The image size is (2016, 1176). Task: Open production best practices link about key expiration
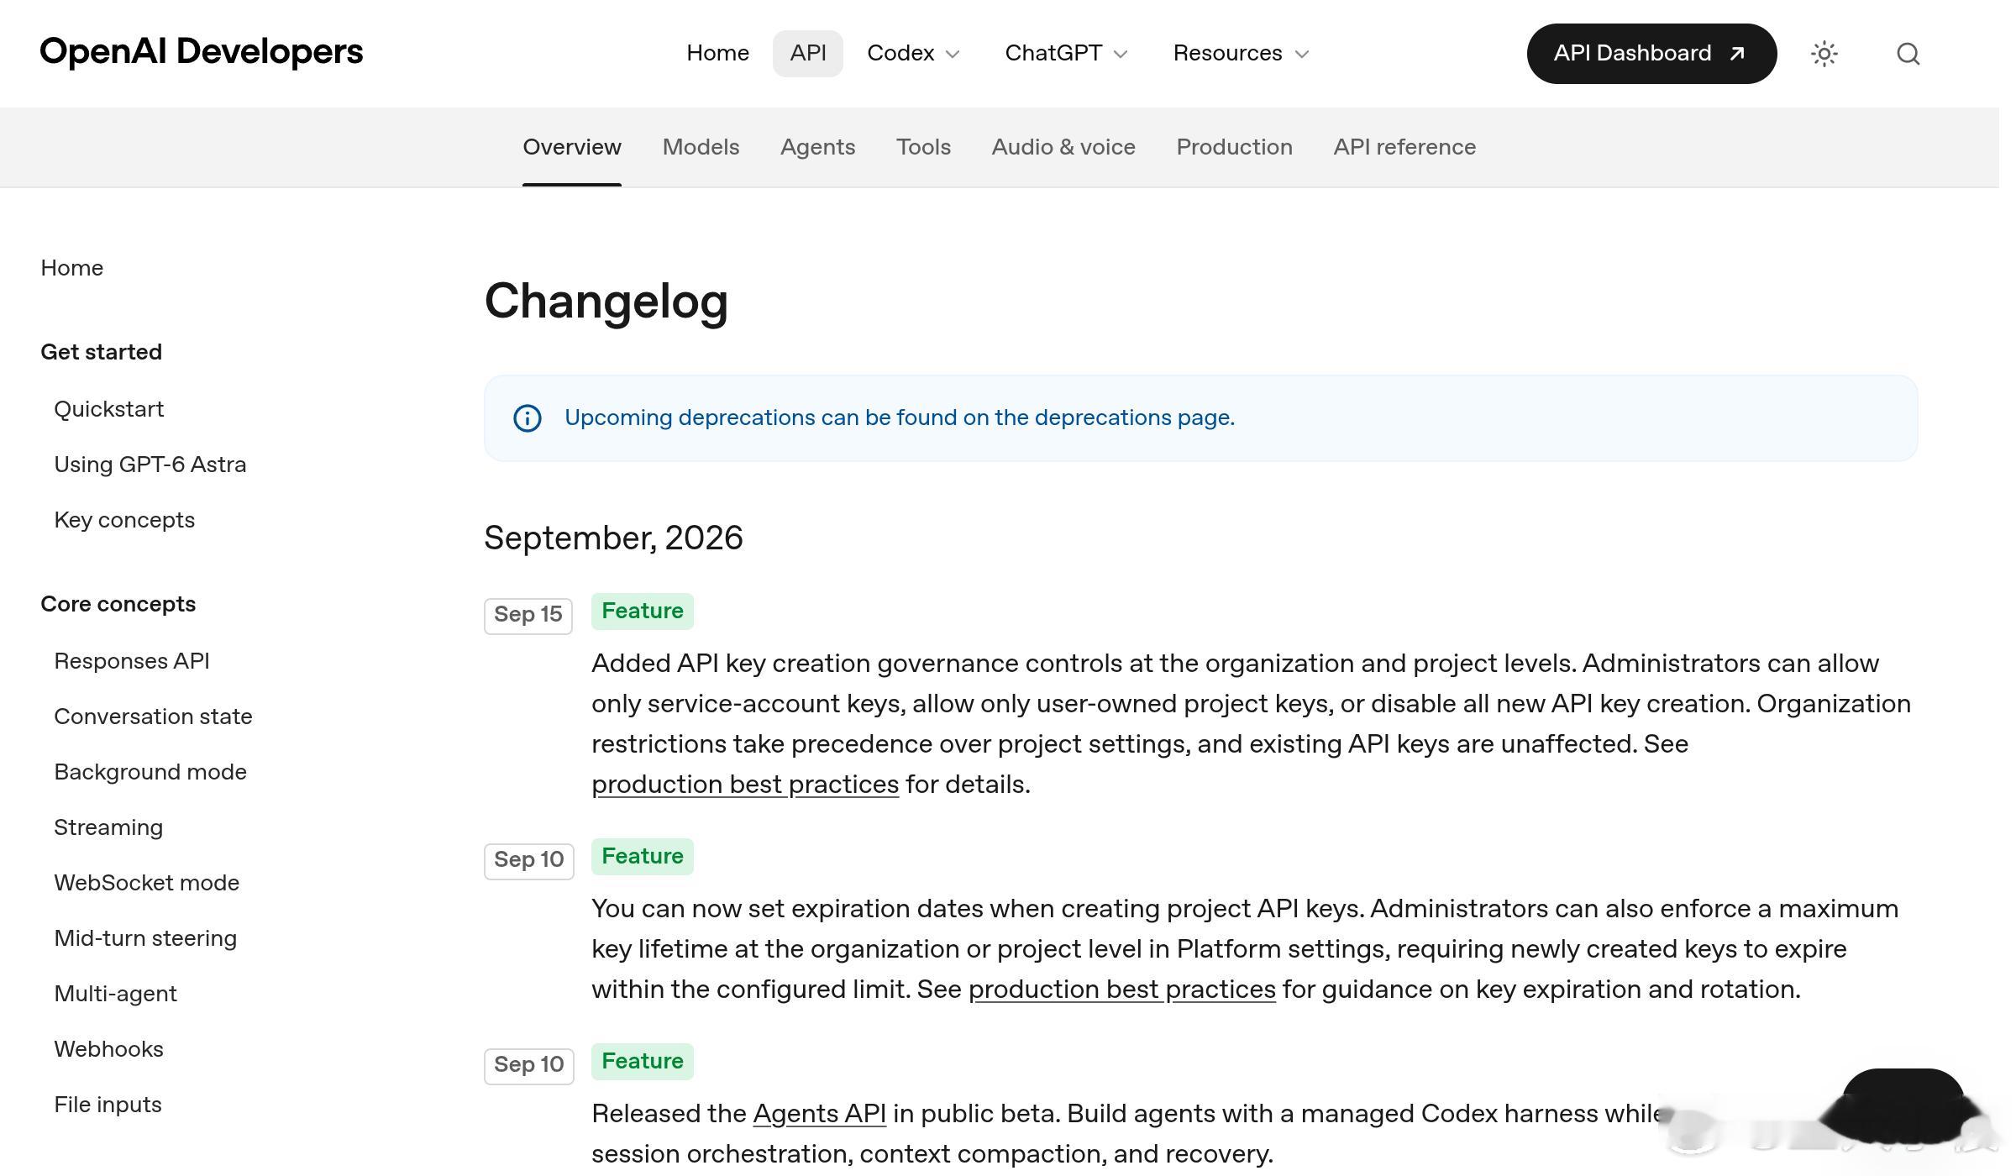tap(1122, 990)
